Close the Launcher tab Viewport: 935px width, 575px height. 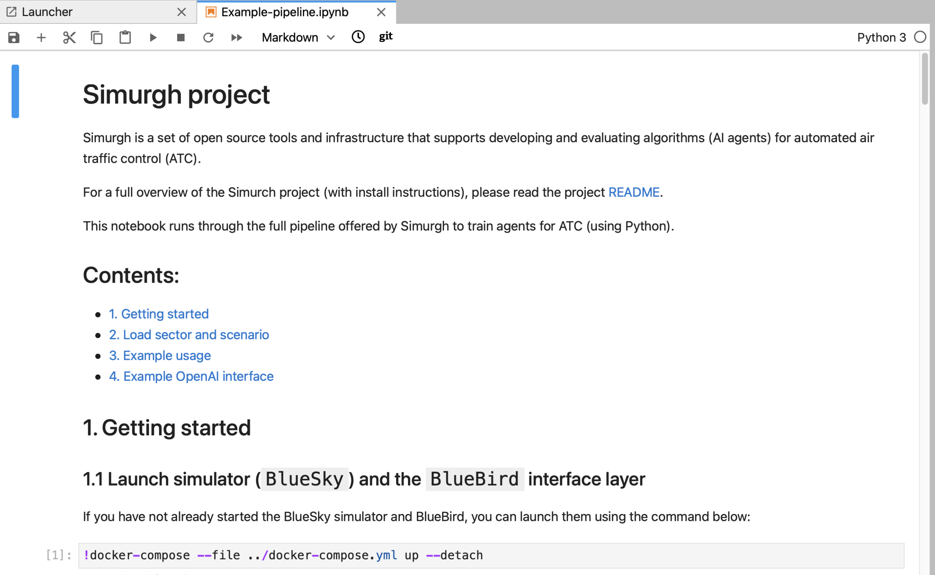(181, 12)
